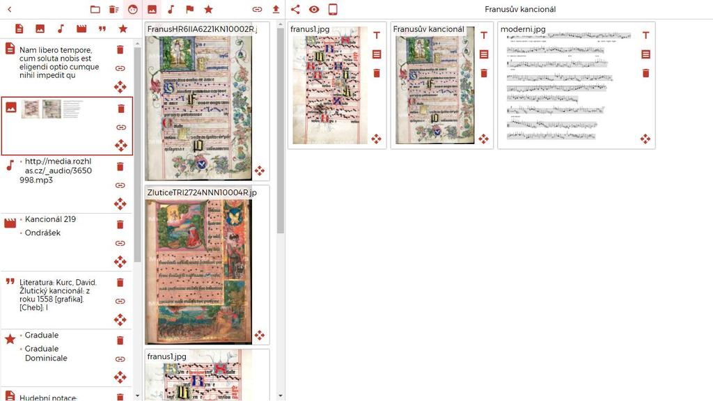Edit title of franus1.jpg card with T icon
The image size is (713, 401).
377,36
